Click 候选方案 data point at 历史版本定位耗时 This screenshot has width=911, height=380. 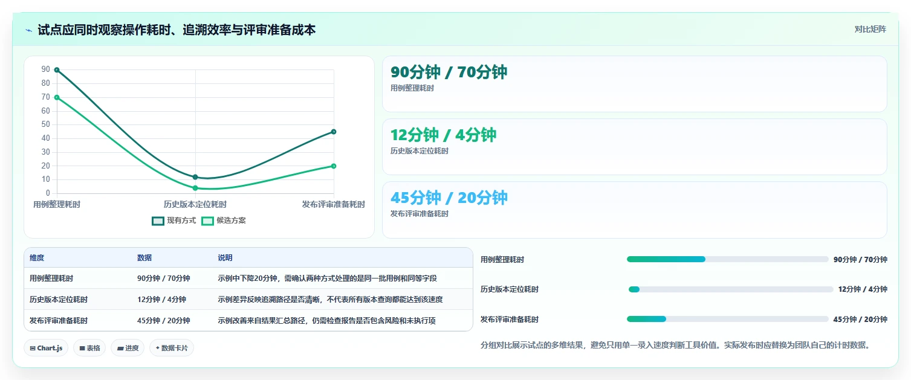pos(195,188)
